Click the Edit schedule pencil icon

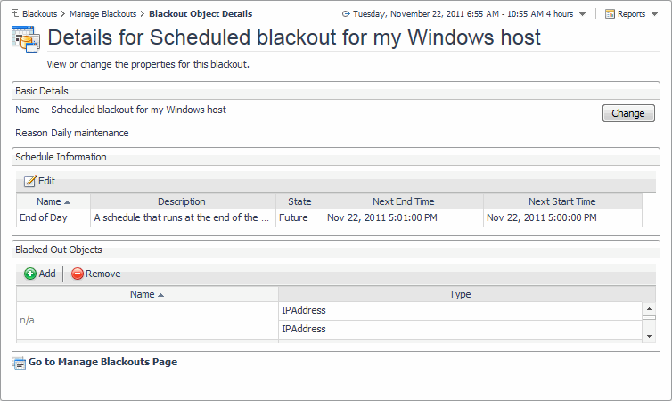[30, 181]
